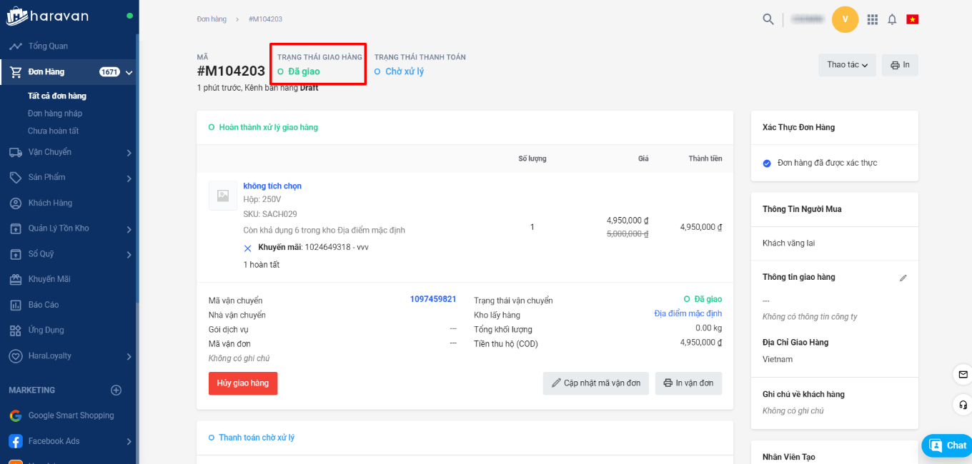Go to Đơn hàng nháp submenu
Image resolution: width=972 pixels, height=464 pixels.
(55, 114)
